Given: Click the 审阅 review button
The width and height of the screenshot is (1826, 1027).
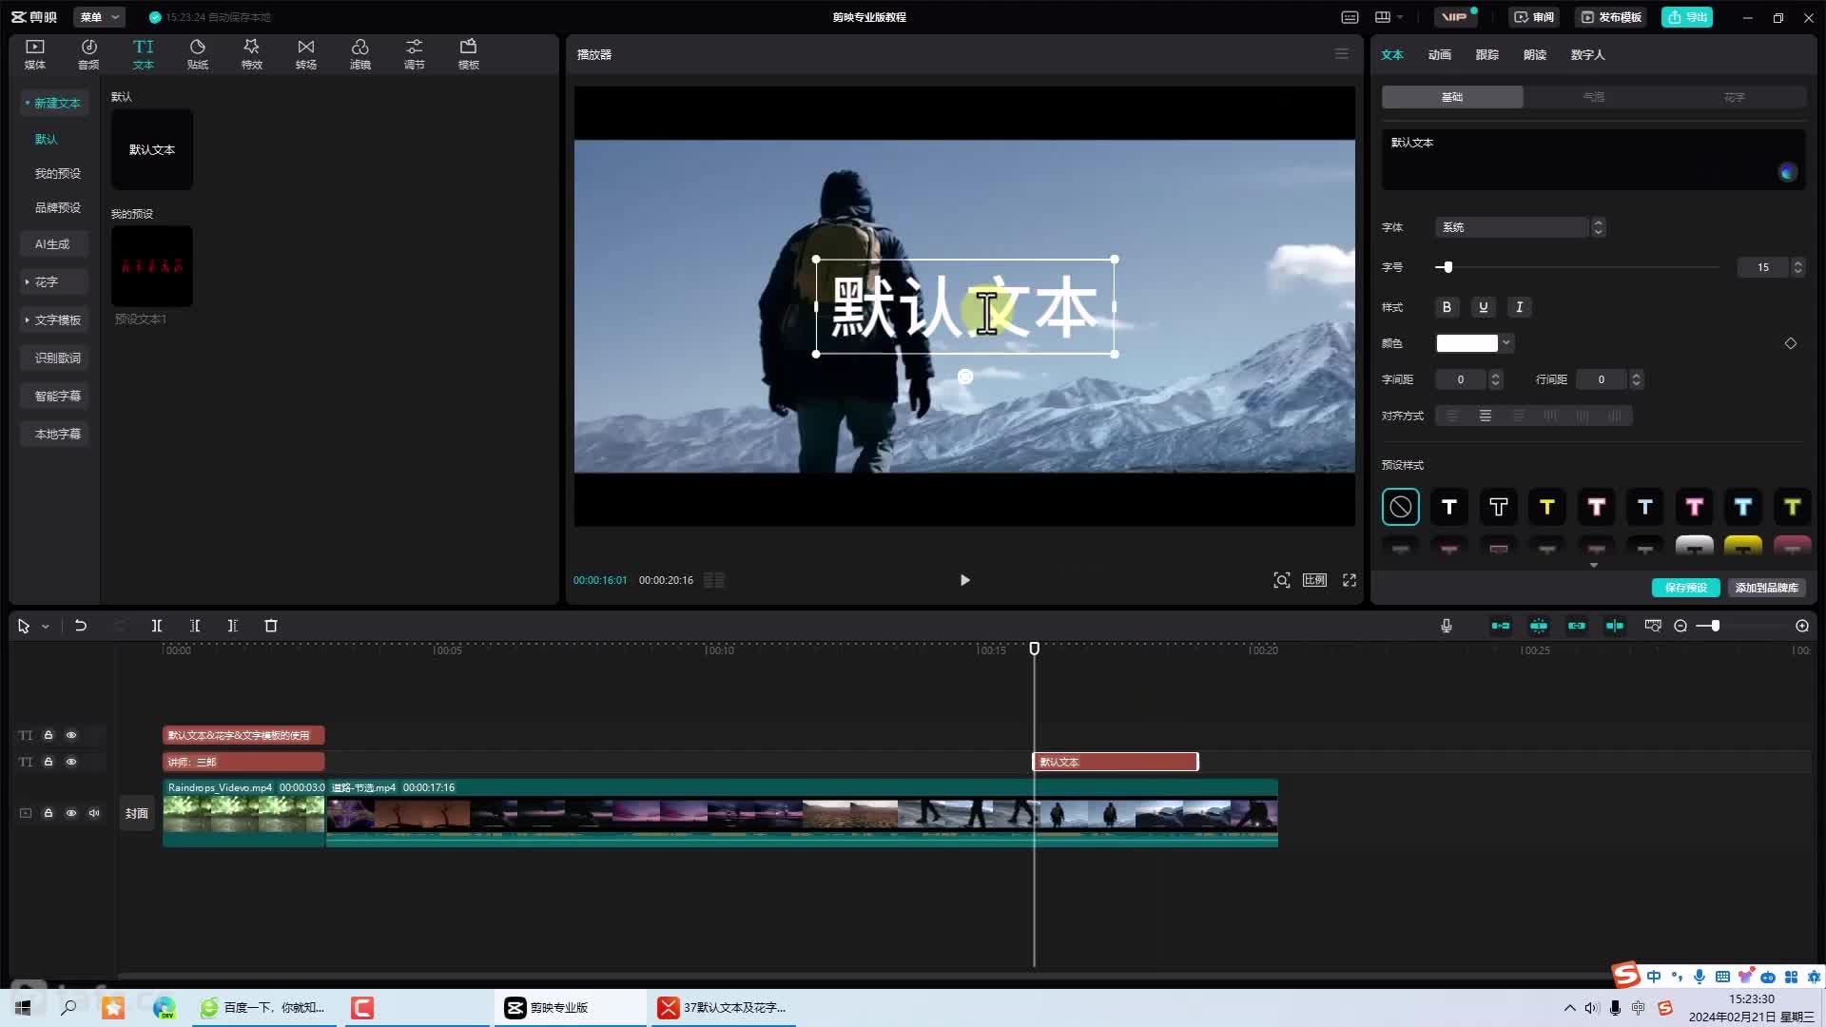Looking at the screenshot, I should pos(1534,17).
